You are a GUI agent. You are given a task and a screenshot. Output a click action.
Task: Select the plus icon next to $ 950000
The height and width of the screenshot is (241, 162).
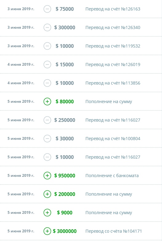coord(47,176)
